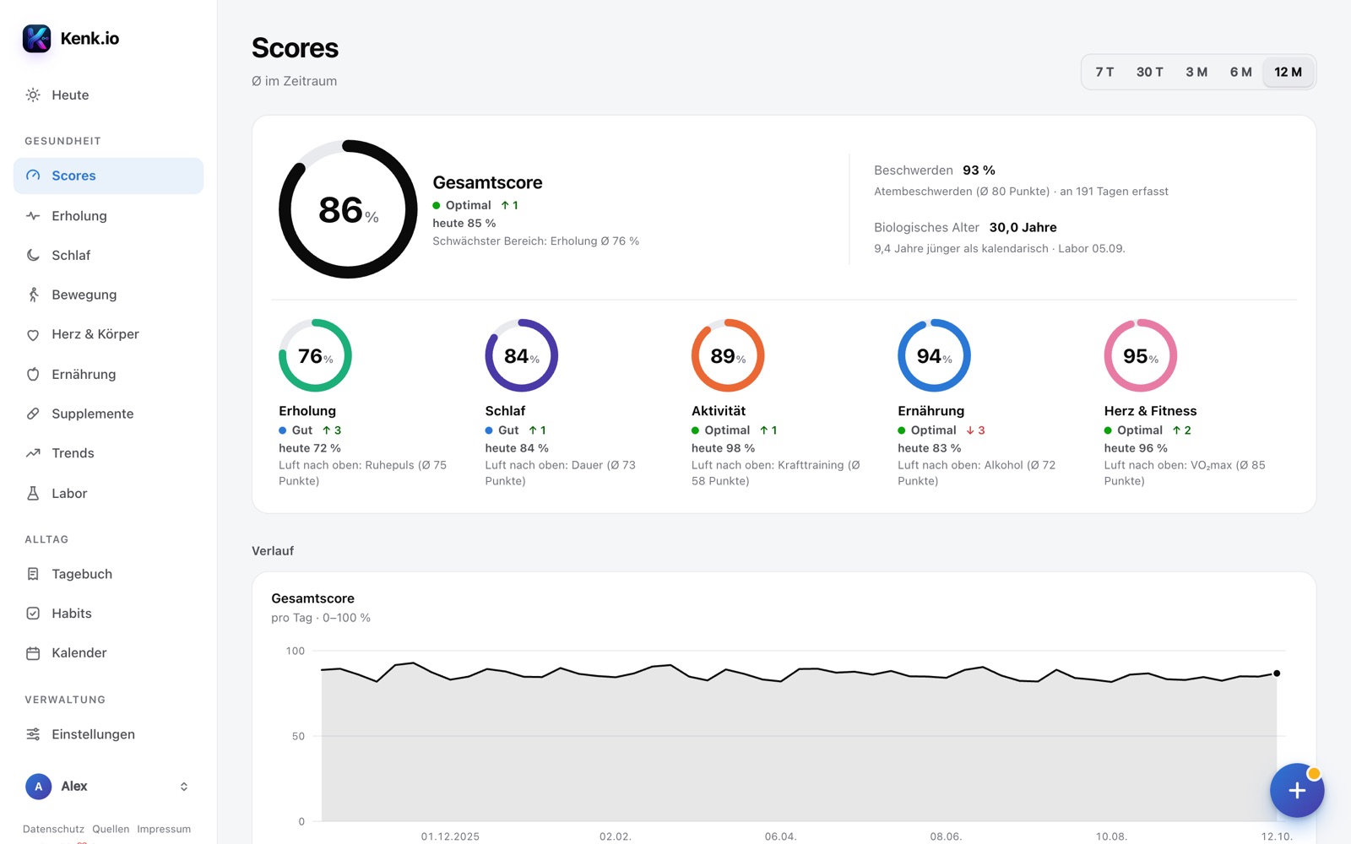Click the Aktivität 89% ring
The image size is (1351, 844).
[x=728, y=355]
